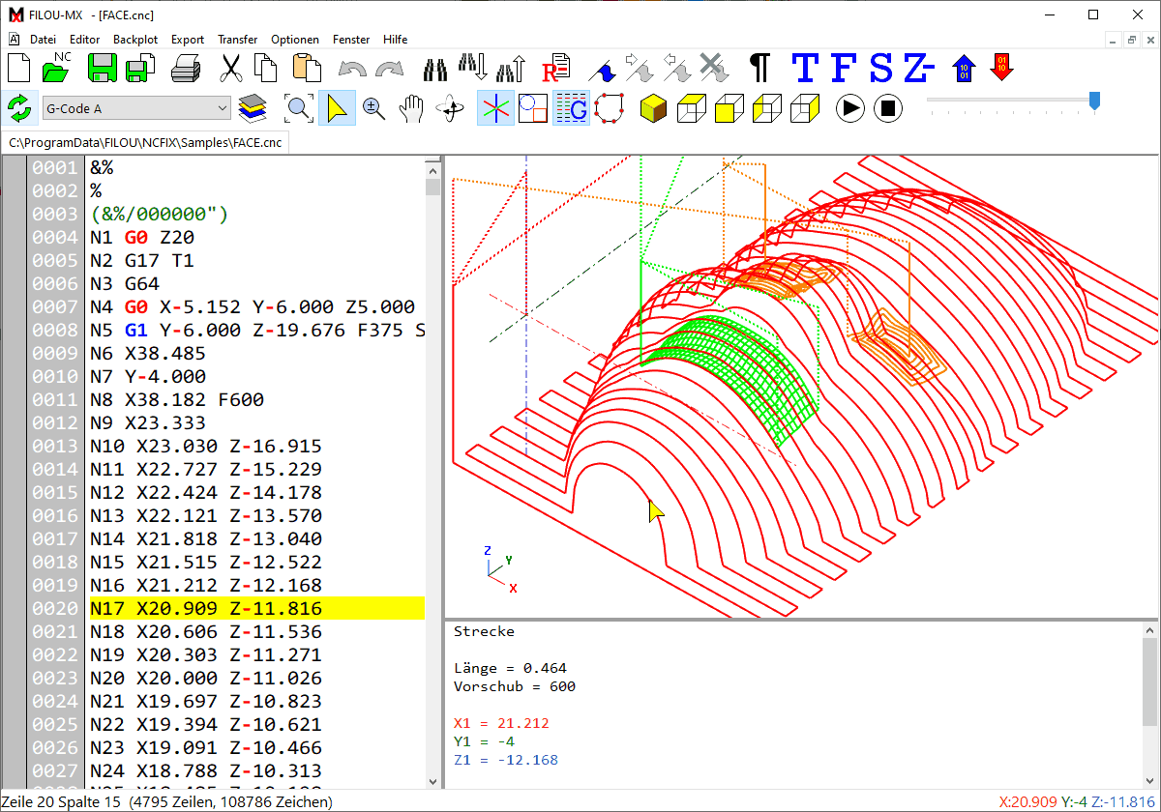Find previous occurrence upward

(x=510, y=68)
